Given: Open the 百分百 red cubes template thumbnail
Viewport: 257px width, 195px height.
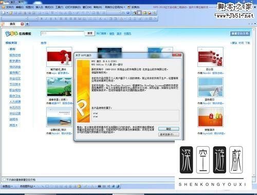Looking at the screenshot, I should (210, 57).
